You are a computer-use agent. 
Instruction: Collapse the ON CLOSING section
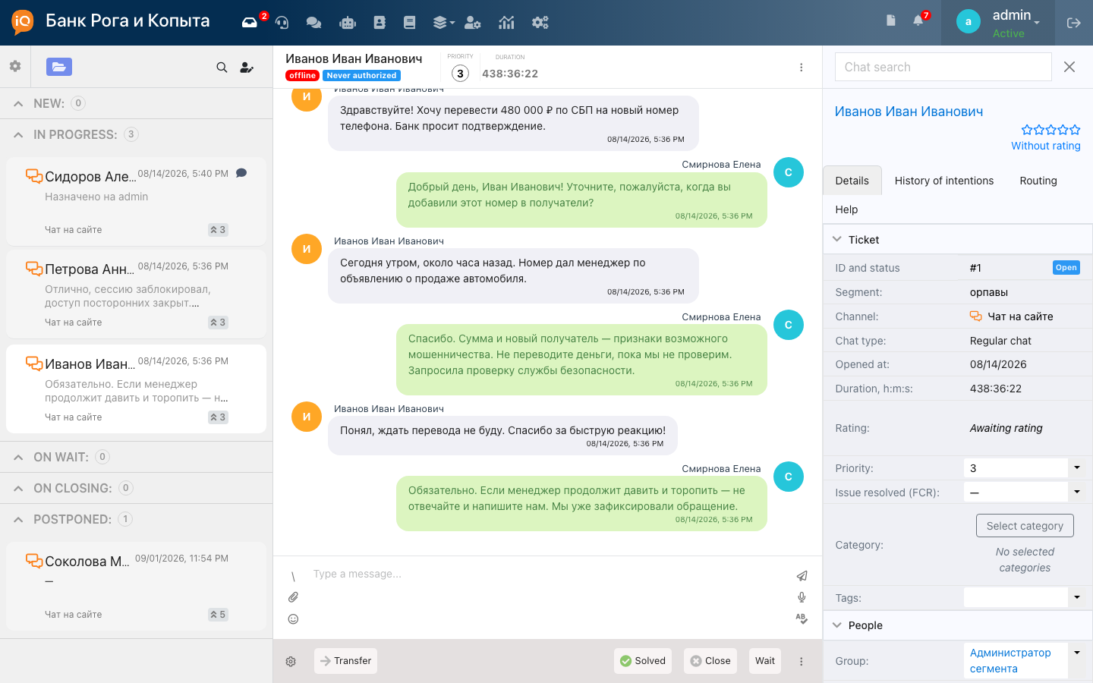pyautogui.click(x=18, y=489)
